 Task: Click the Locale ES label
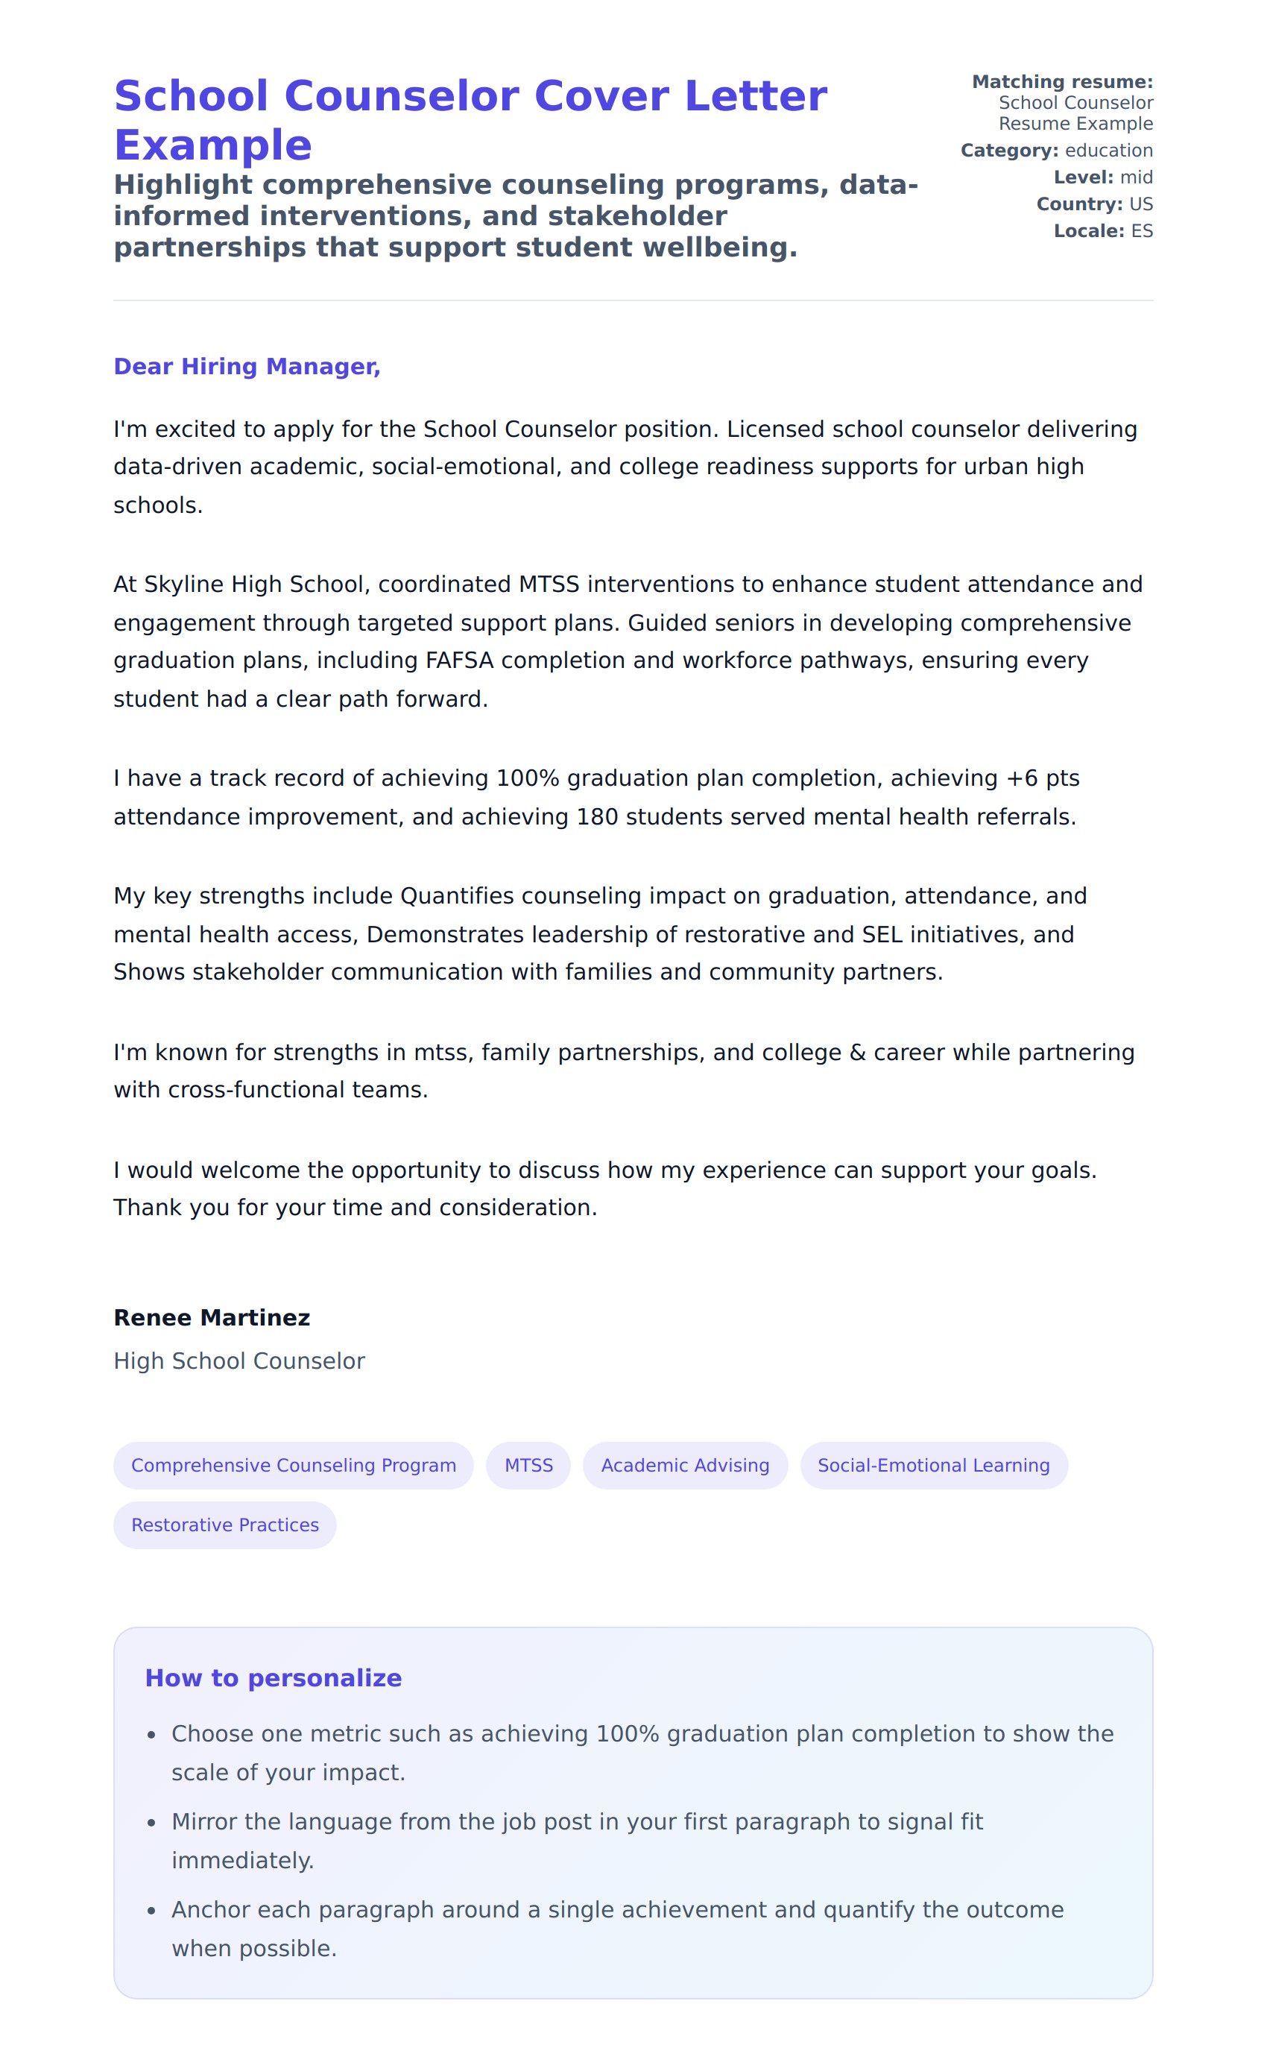click(1102, 231)
